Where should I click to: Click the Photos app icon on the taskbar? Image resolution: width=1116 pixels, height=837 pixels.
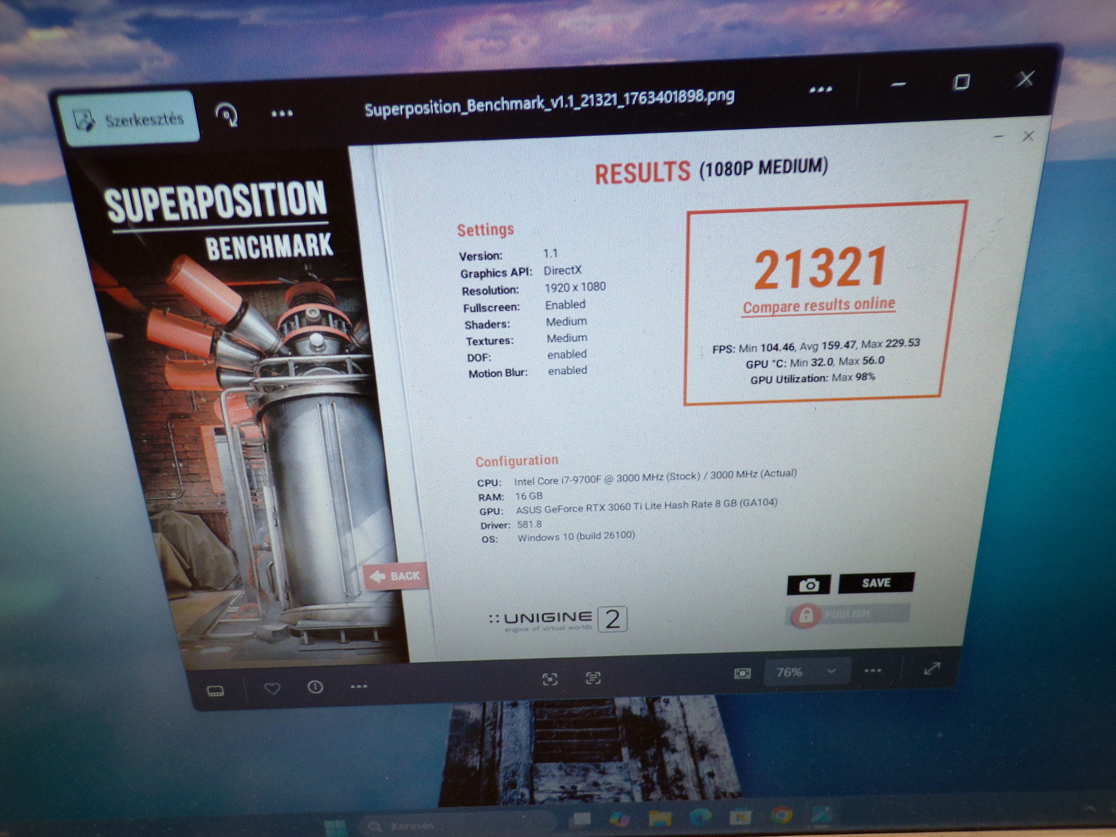[x=822, y=814]
